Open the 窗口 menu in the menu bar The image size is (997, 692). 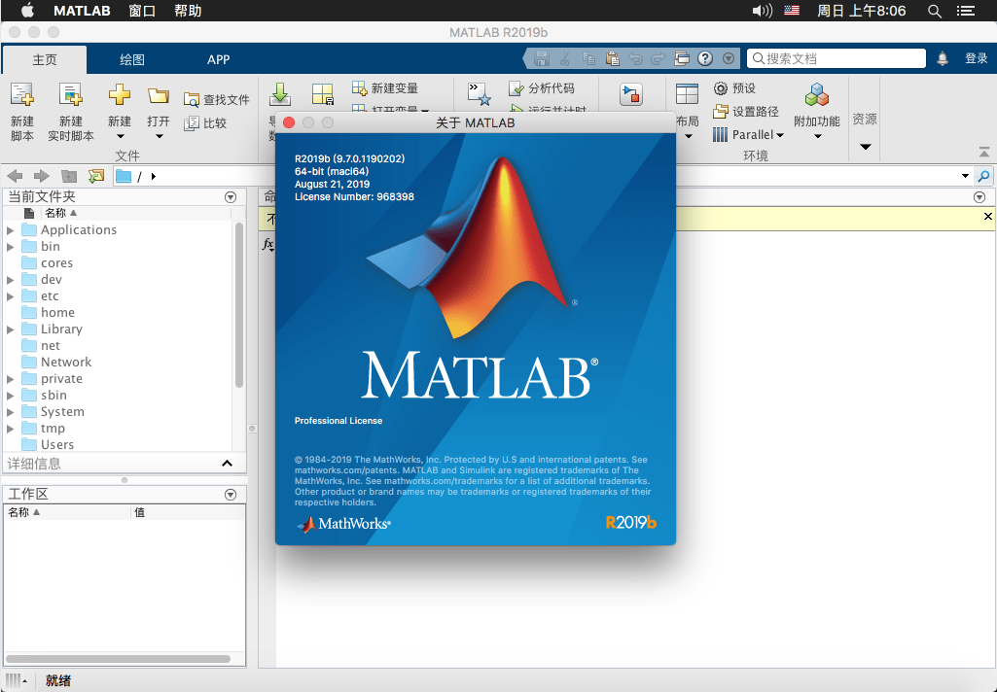[142, 11]
